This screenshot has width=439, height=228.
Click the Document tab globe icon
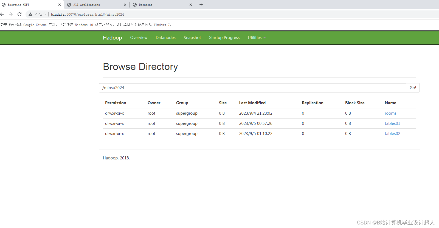[x=135, y=5]
